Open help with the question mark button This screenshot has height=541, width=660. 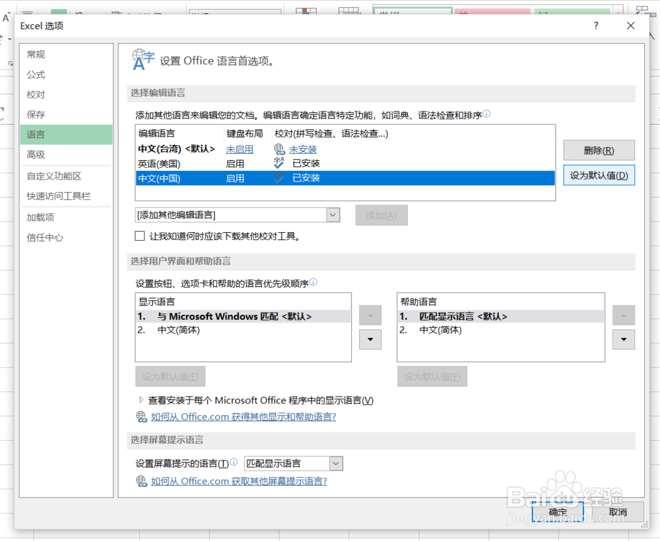coord(595,26)
